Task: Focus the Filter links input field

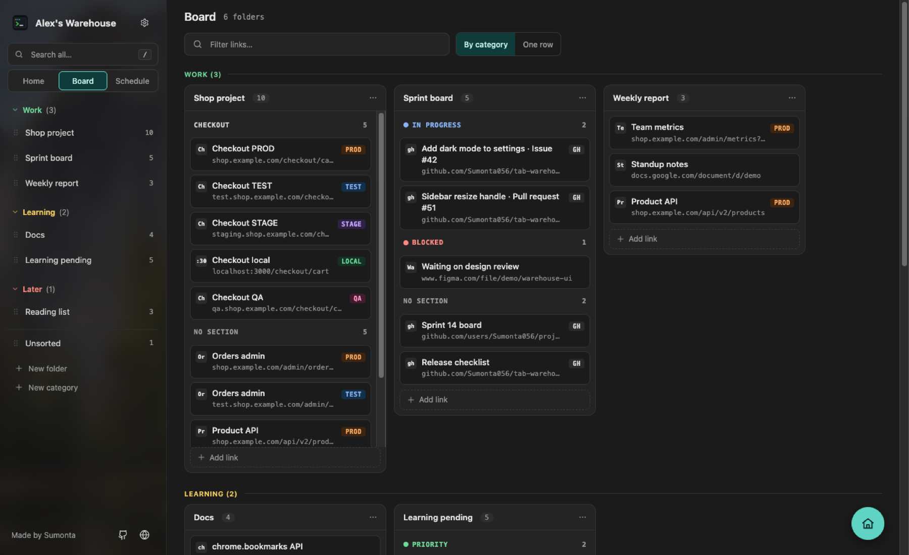Action: click(317, 44)
